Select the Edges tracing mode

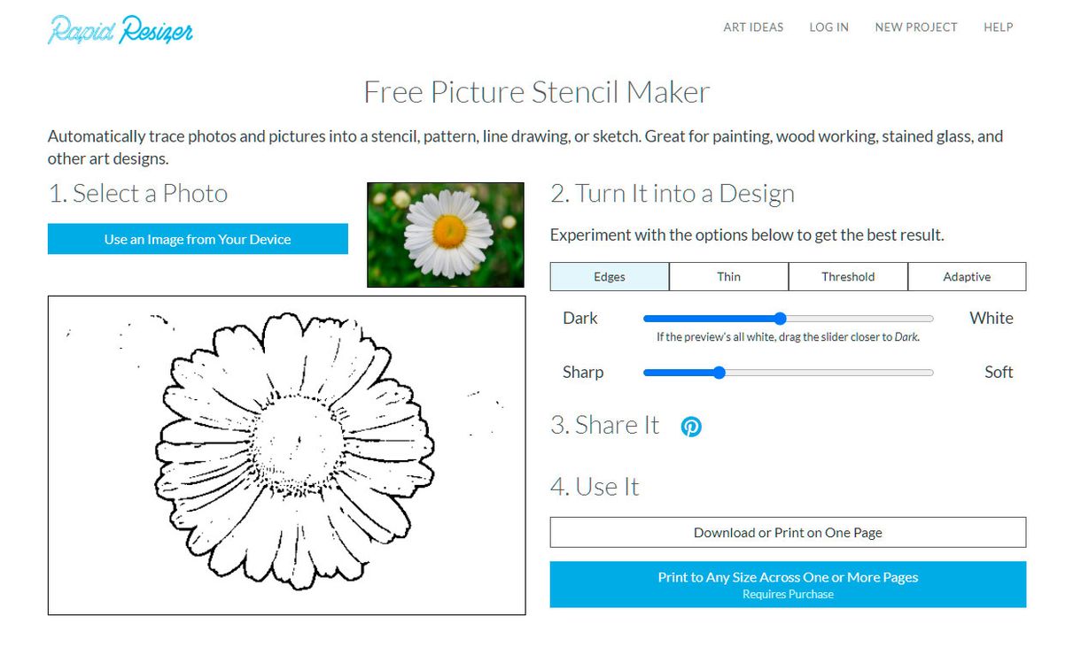(x=609, y=276)
